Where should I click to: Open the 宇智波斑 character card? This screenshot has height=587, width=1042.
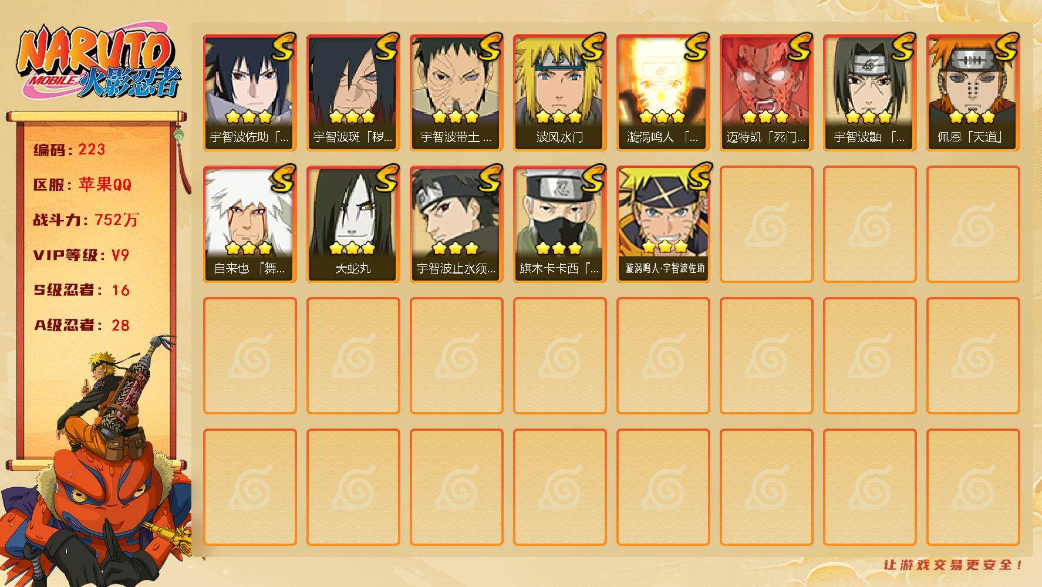pos(353,93)
